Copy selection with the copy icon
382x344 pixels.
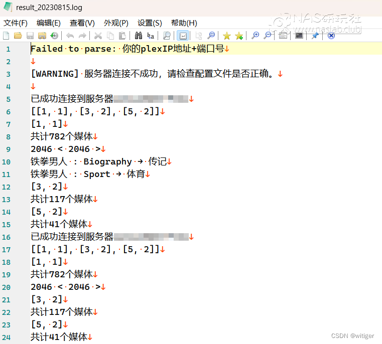pyautogui.click(x=110, y=36)
